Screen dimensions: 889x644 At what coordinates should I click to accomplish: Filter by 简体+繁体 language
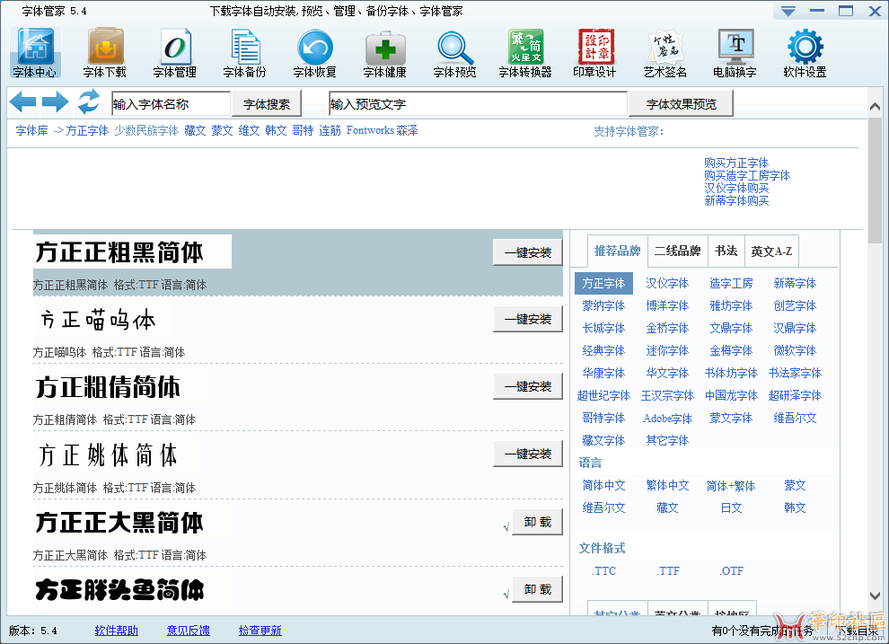coord(731,486)
